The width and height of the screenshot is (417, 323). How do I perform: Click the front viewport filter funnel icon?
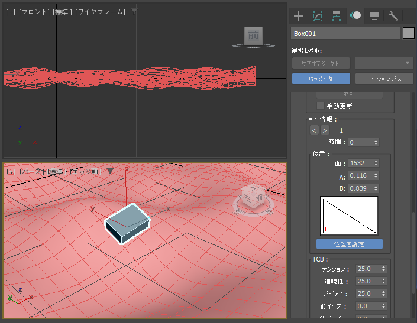pyautogui.click(x=135, y=11)
